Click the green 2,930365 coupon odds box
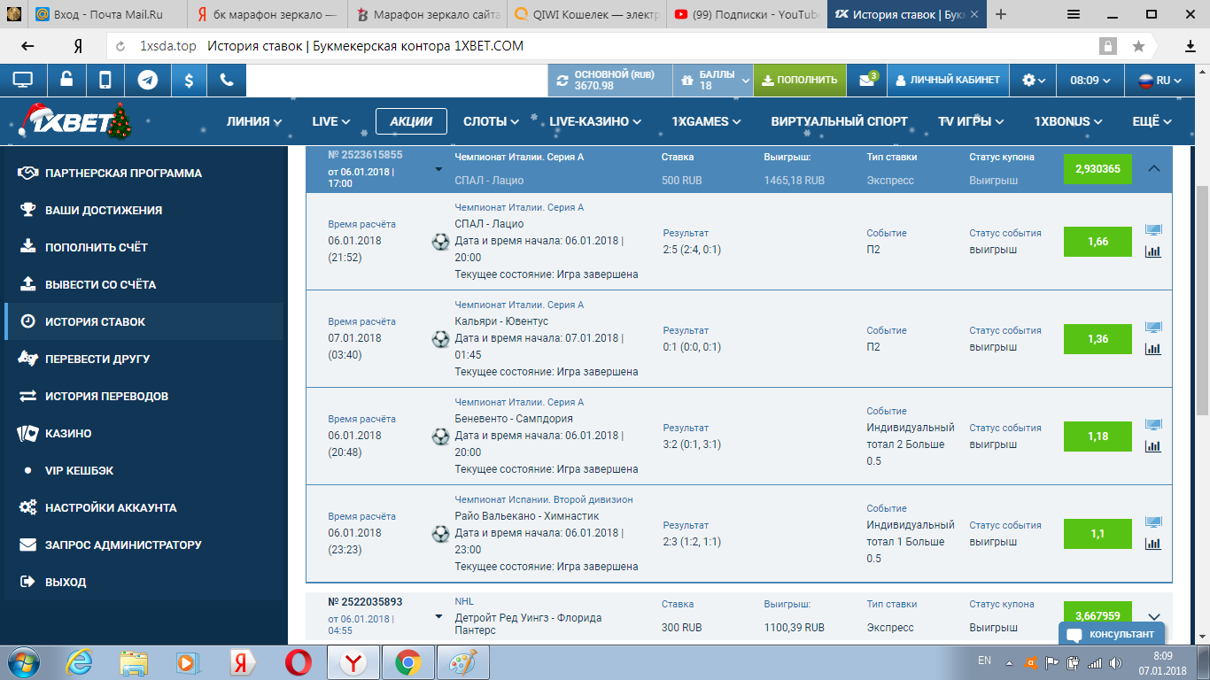This screenshot has width=1210, height=680. [x=1098, y=168]
